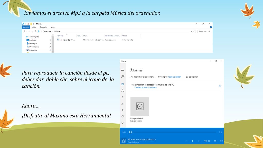Click the now playing album art thumbnail
The image size is (263, 148).
point(124,141)
